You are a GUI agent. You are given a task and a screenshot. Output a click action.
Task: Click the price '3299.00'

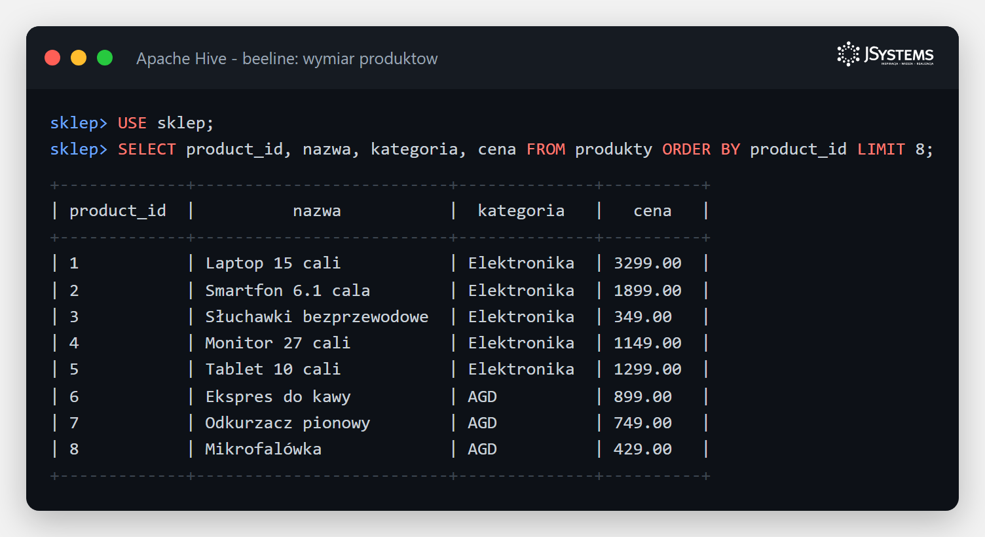648,263
